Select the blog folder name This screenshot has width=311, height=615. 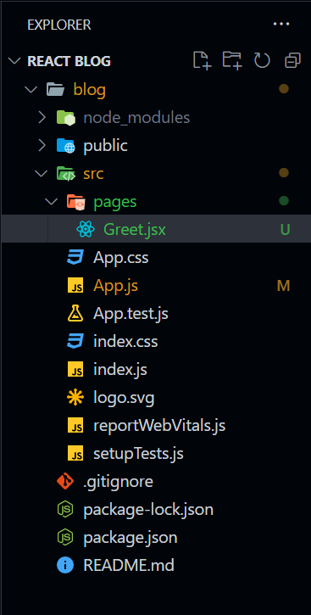[89, 90]
